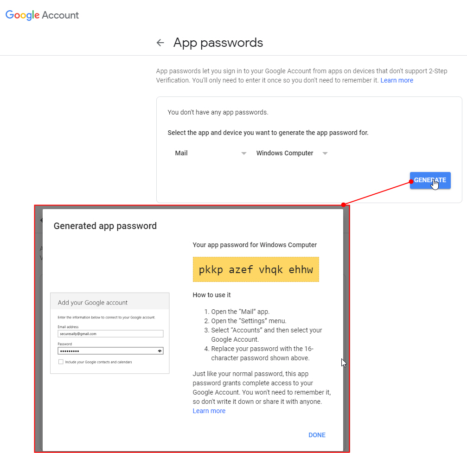Click the yellow generated app password box
This screenshot has width=467, height=453.
tap(256, 269)
